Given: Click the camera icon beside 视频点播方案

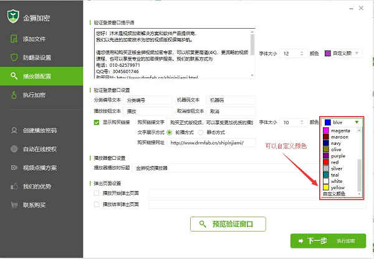Looking at the screenshot, I should 14,168.
